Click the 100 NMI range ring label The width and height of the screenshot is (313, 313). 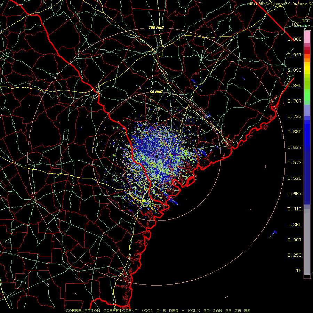(x=156, y=27)
